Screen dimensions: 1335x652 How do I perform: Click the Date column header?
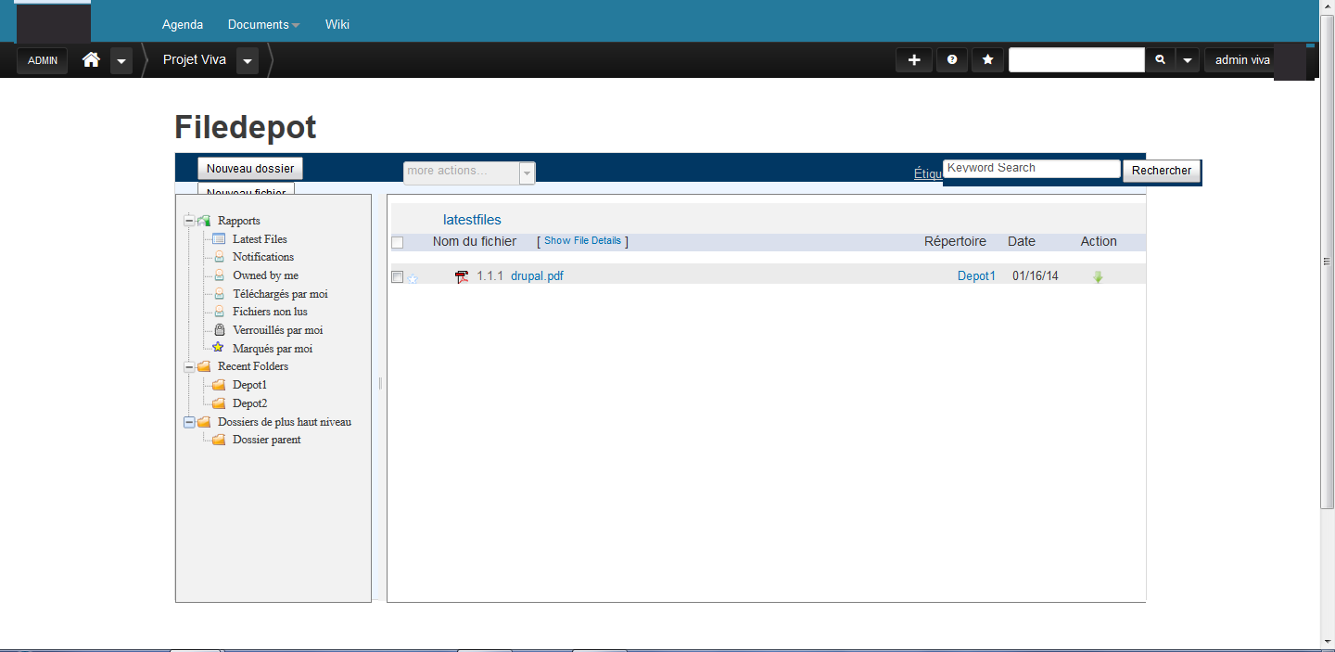pyautogui.click(x=1022, y=241)
